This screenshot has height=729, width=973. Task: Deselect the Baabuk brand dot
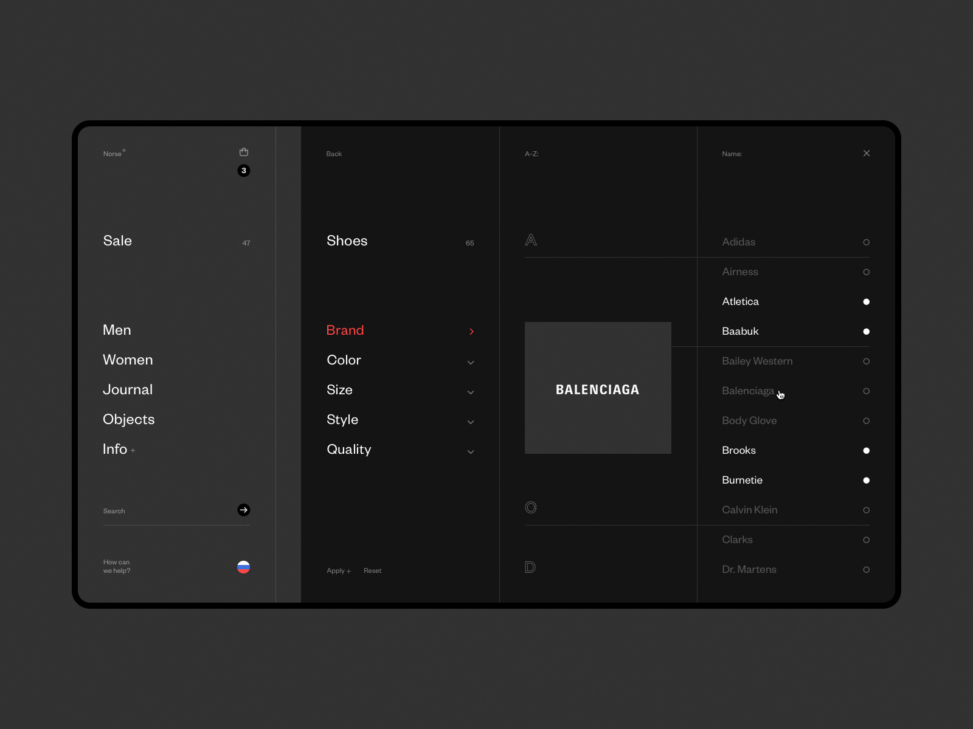point(867,332)
